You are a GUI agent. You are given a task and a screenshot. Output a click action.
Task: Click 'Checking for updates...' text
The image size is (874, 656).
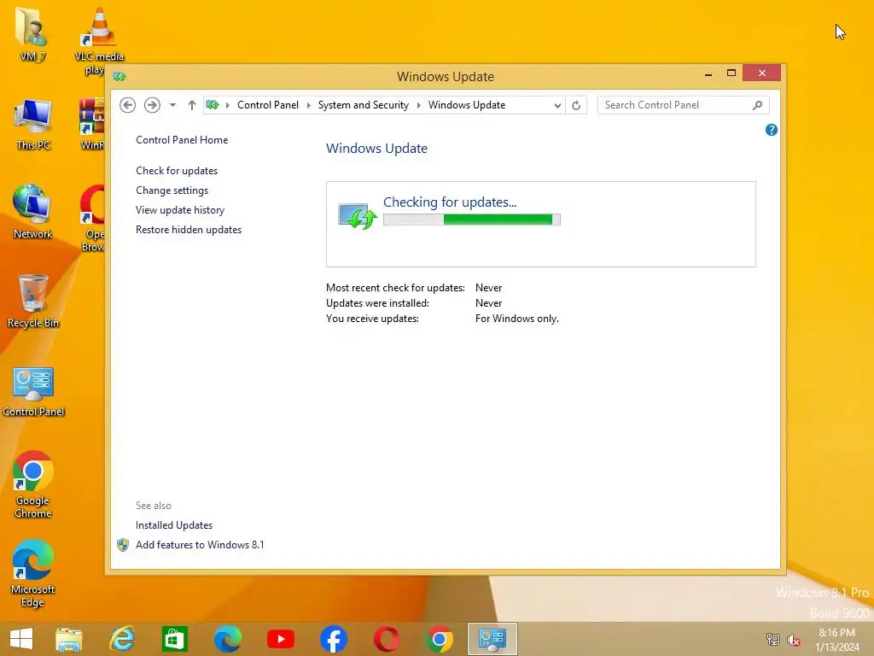[x=450, y=202]
